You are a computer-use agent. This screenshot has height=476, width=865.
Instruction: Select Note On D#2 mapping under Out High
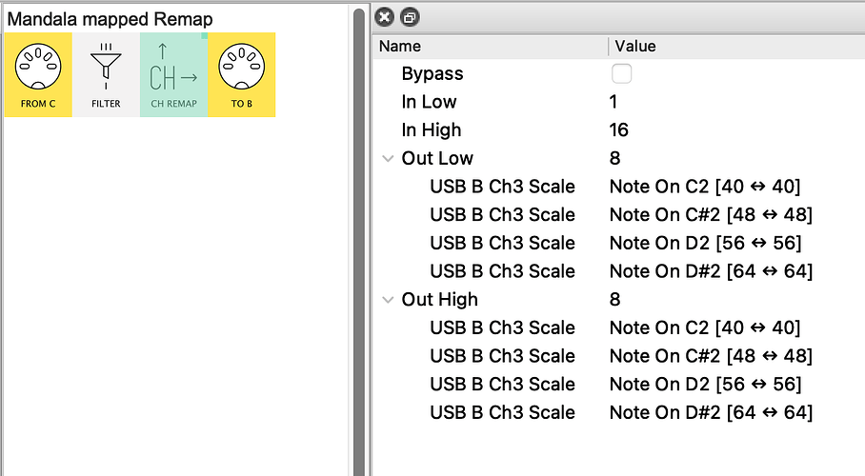pos(711,412)
